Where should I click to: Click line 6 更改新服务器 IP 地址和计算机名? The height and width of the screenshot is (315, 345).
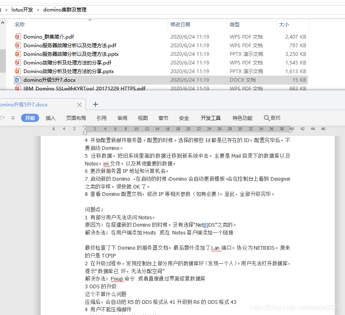127,171
